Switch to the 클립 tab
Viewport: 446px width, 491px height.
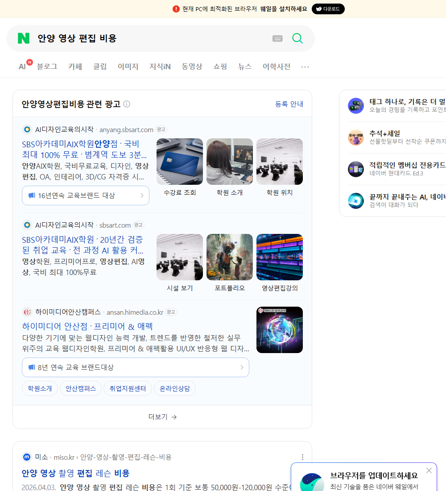point(100,67)
